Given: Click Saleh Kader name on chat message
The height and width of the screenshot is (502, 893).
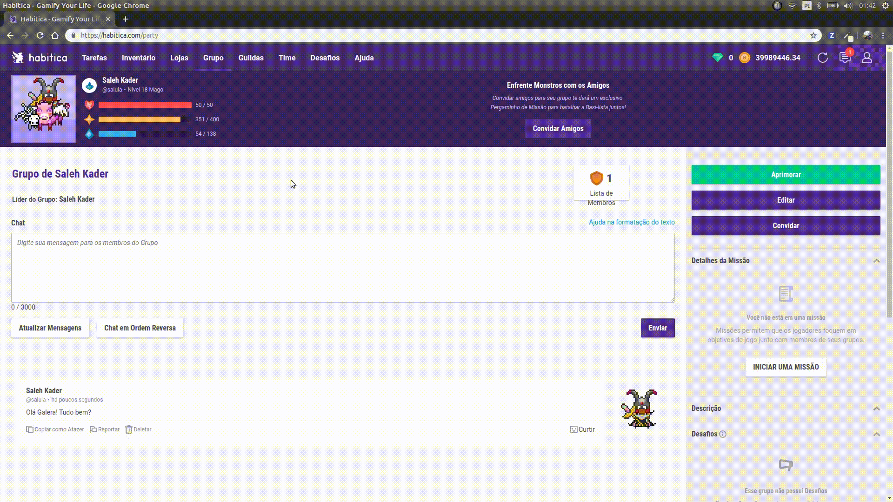Looking at the screenshot, I should 44,391.
